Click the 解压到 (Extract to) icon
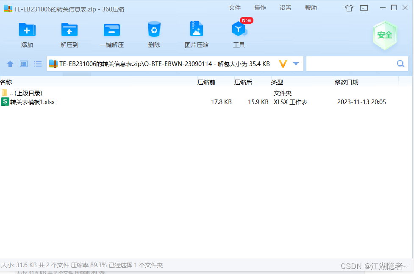The width and height of the screenshot is (414, 274). [x=69, y=30]
